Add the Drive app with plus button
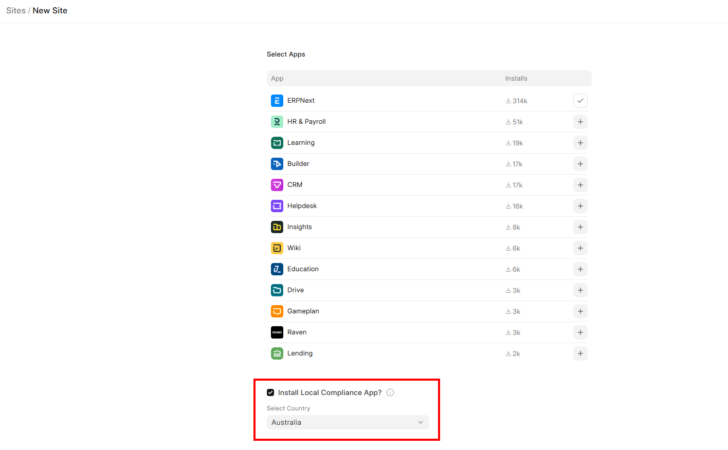 click(x=580, y=290)
